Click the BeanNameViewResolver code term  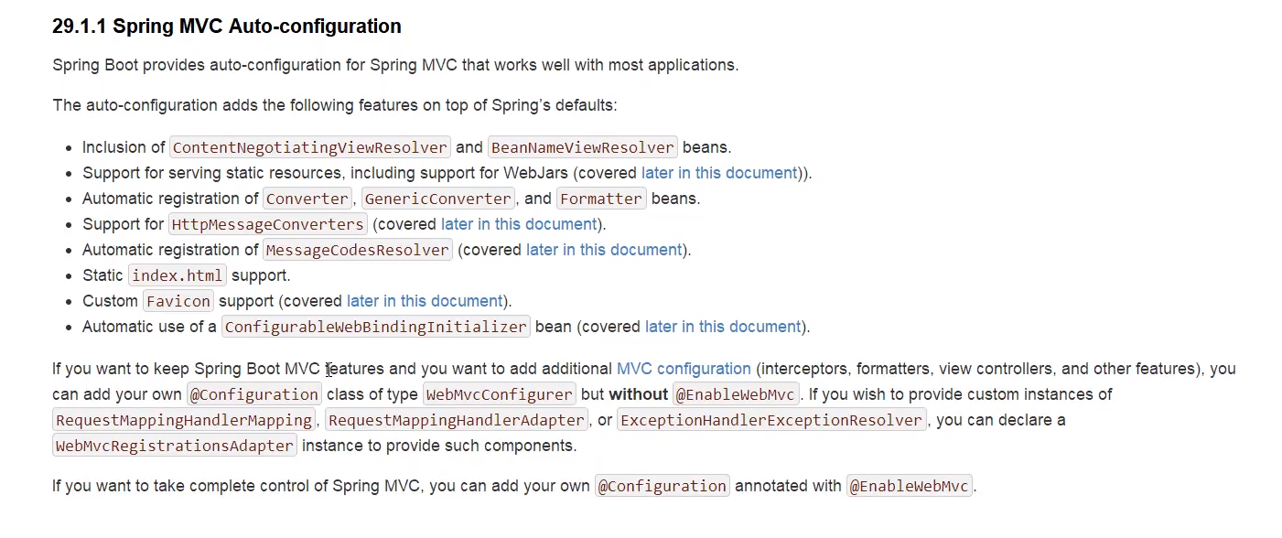(x=583, y=147)
